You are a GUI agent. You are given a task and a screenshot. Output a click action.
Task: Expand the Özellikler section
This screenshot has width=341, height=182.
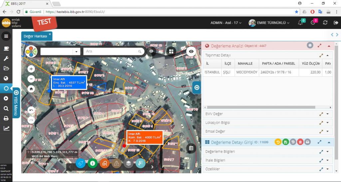[328, 169]
